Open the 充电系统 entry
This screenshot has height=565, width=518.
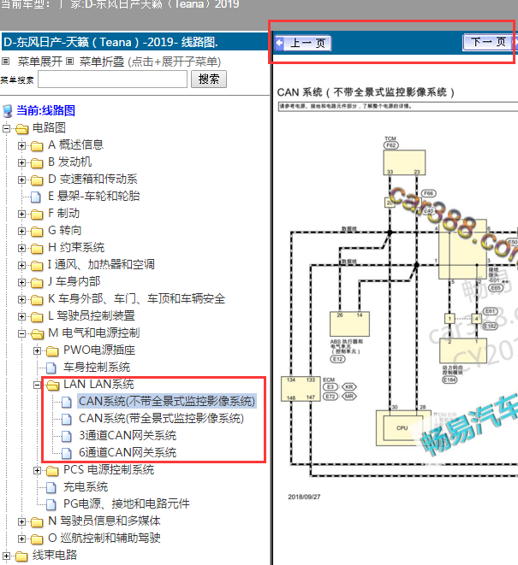86,487
